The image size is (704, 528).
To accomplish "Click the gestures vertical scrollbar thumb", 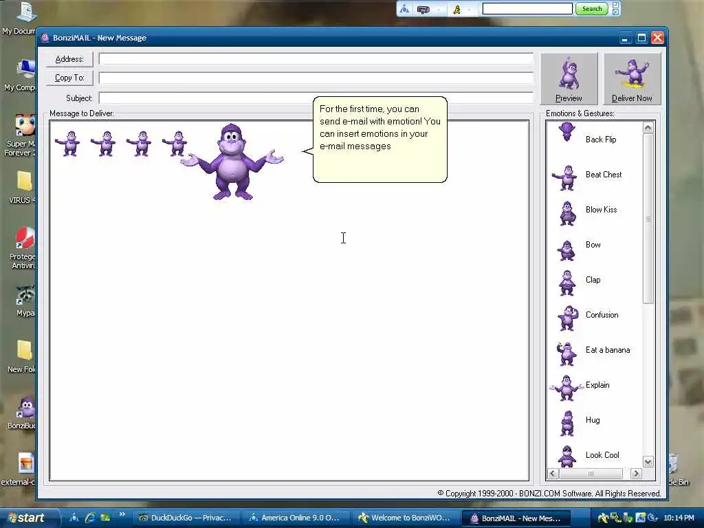I will (648, 219).
